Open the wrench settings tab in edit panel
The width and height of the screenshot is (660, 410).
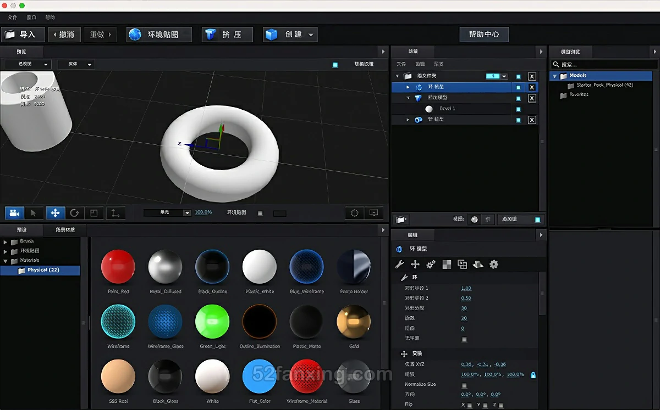click(400, 265)
